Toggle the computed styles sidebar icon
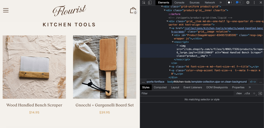 click(x=260, y=93)
